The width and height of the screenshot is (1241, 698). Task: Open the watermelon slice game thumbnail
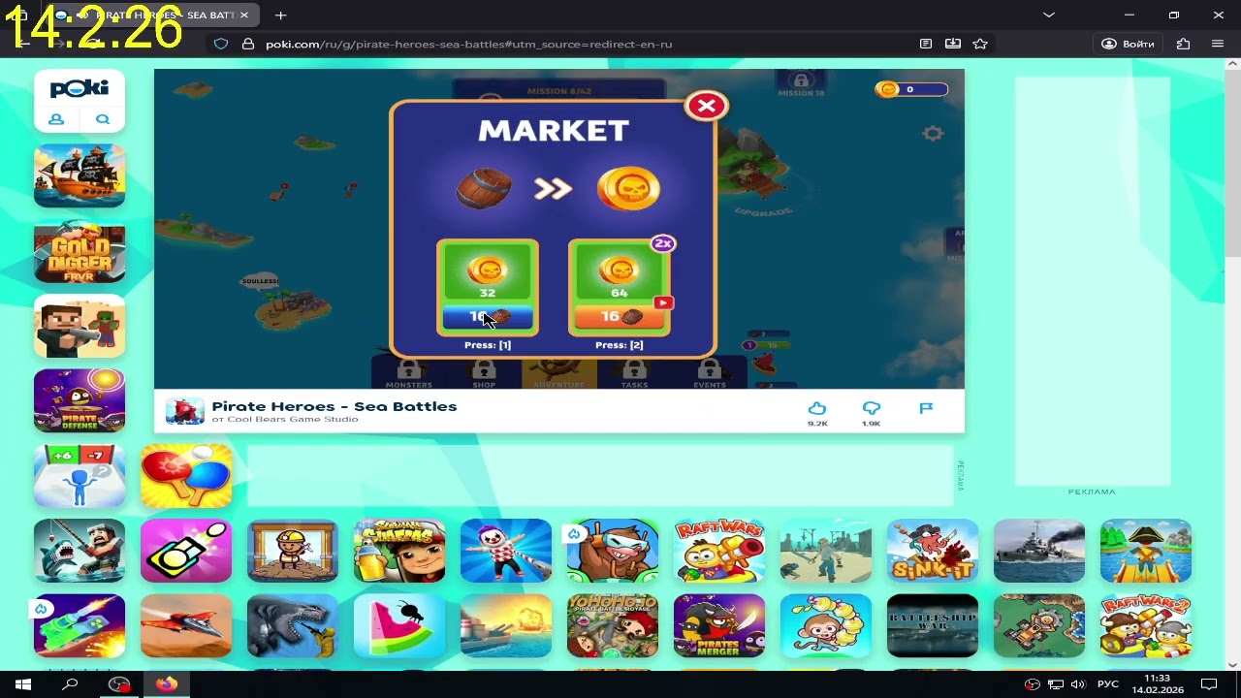point(399,625)
